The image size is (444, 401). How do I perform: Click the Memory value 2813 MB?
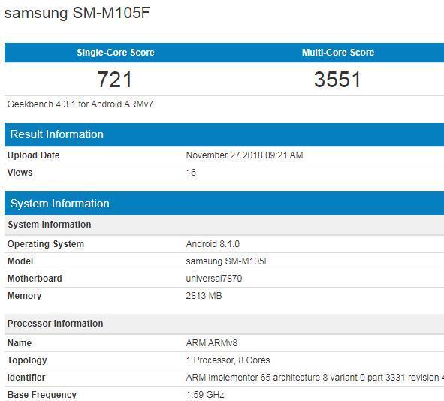pyautogui.click(x=204, y=296)
